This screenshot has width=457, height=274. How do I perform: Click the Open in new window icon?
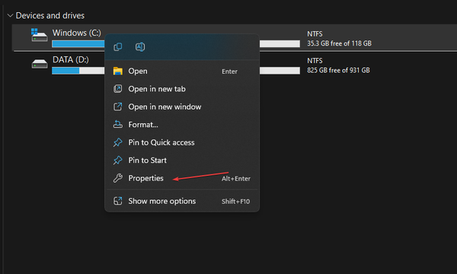pyautogui.click(x=118, y=107)
